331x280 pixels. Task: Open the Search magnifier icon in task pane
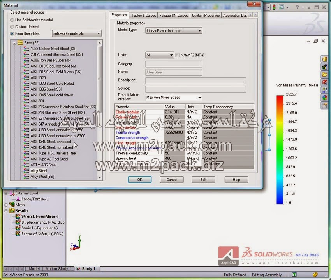325,82
